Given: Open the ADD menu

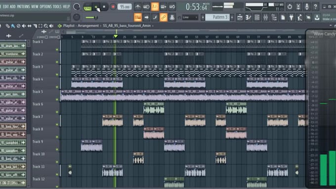Looking at the screenshot, I should [13, 6].
